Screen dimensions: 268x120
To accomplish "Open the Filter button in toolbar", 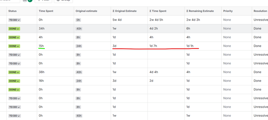I will (43, 1).
